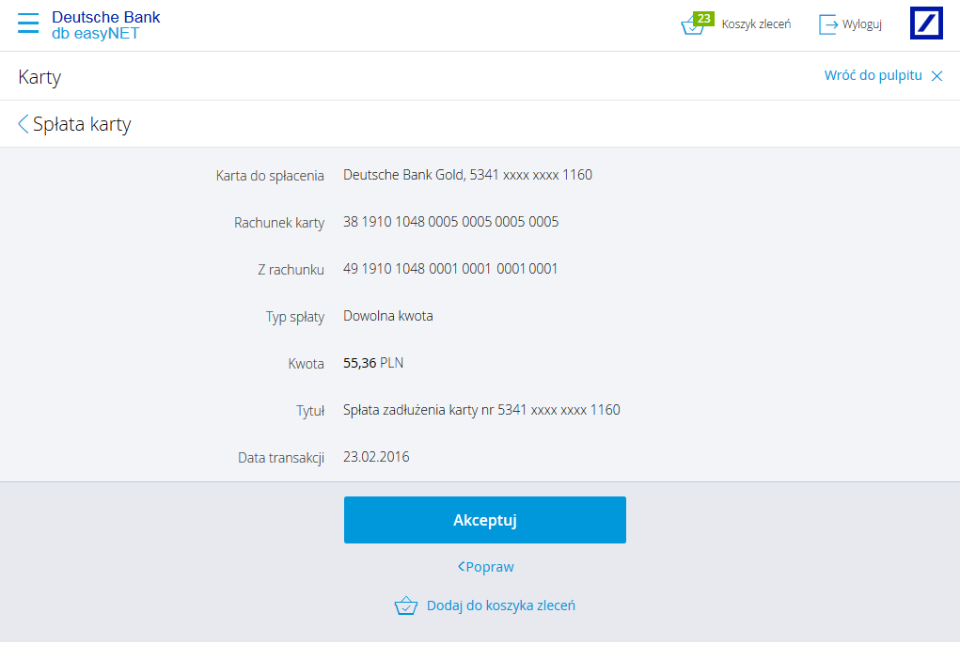This screenshot has height=645, width=960.
Task: Click the Kwota label
Action: click(307, 364)
